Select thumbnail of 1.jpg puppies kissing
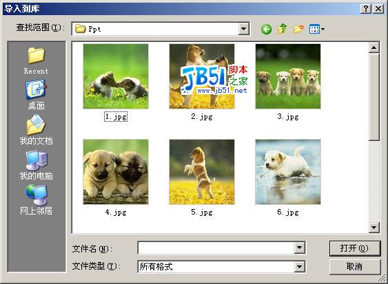 click(x=116, y=76)
